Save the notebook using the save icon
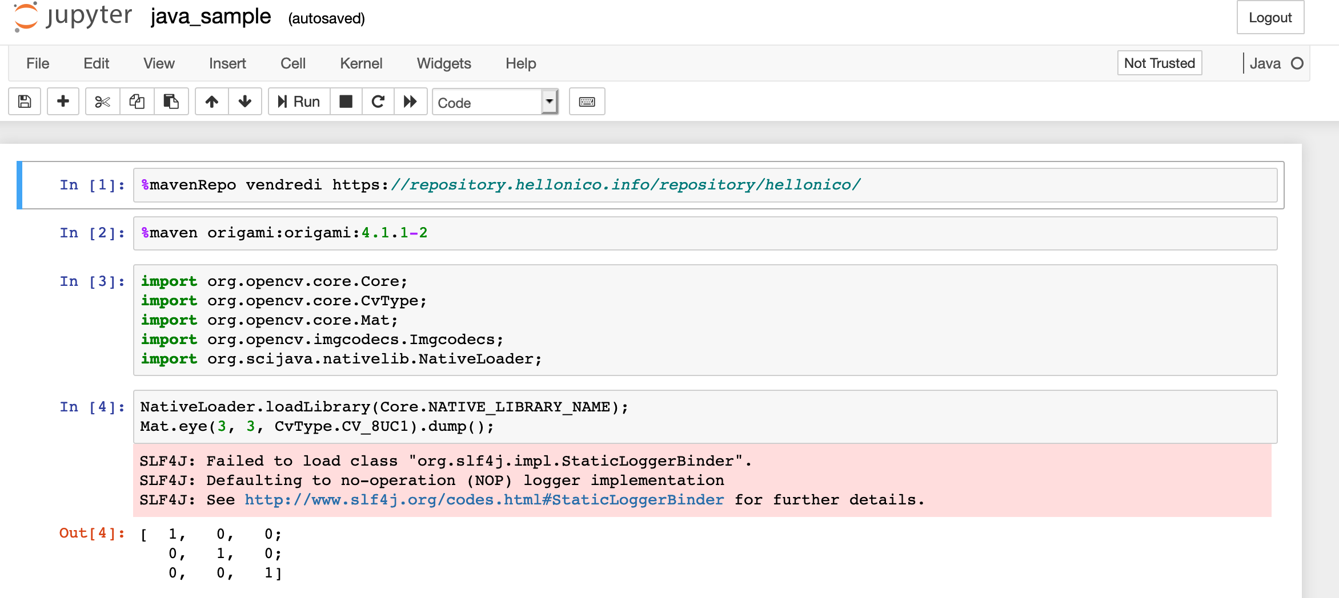 24,101
